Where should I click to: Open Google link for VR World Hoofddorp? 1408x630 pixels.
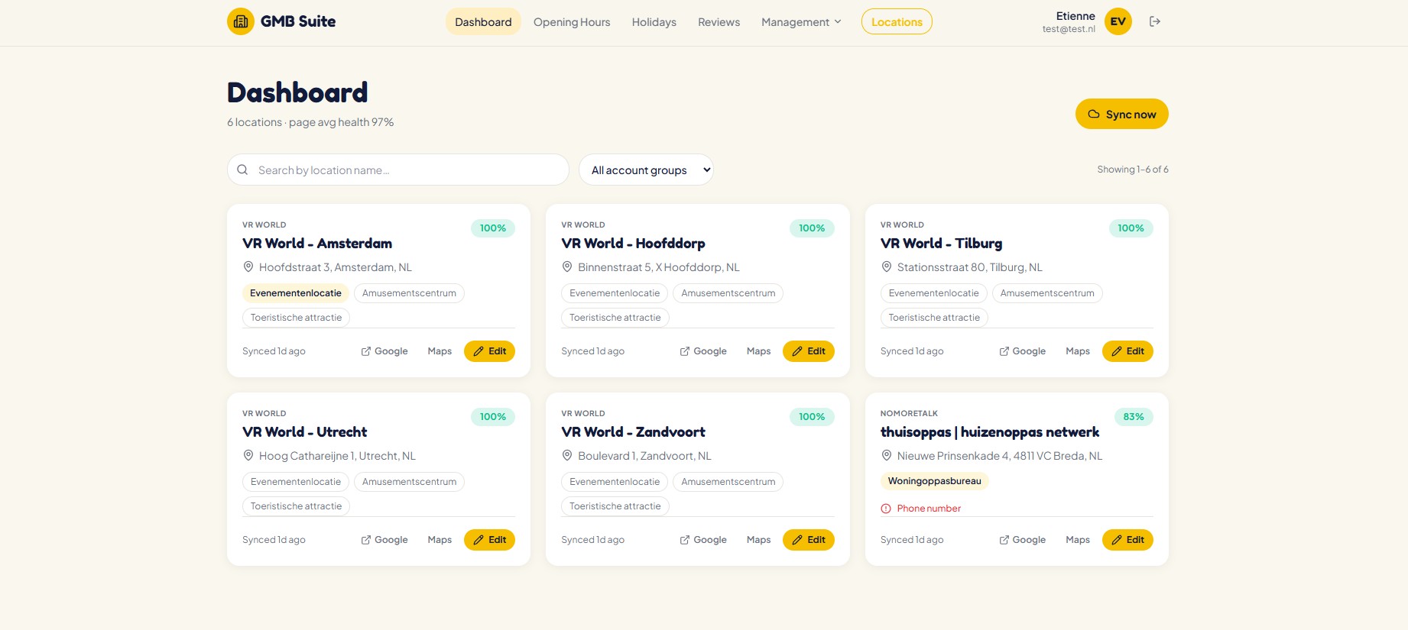703,351
